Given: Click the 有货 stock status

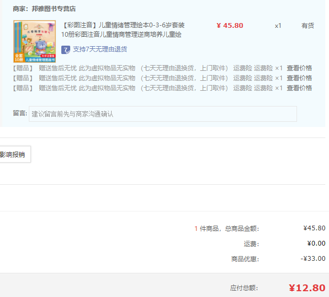Looking at the screenshot, I should click(308, 26).
